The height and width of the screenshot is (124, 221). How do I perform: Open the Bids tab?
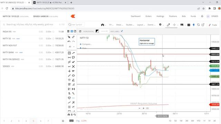[184, 16]
